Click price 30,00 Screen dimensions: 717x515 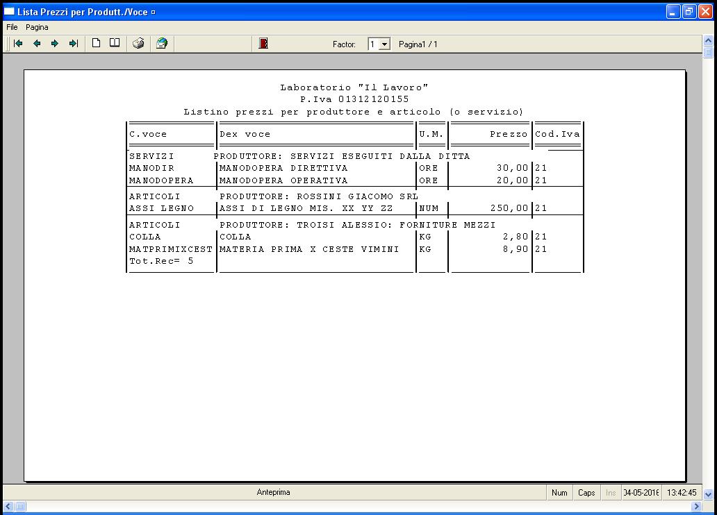click(512, 168)
